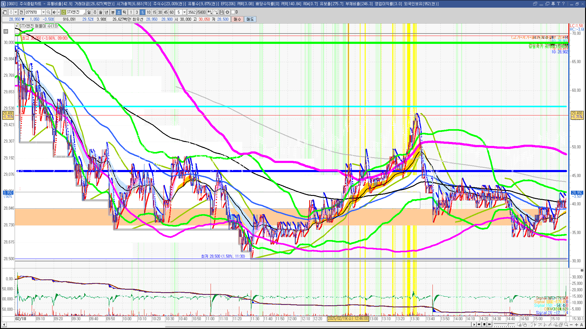Click the 매수 buy button
The image size is (586, 329).
[x=237, y=19]
